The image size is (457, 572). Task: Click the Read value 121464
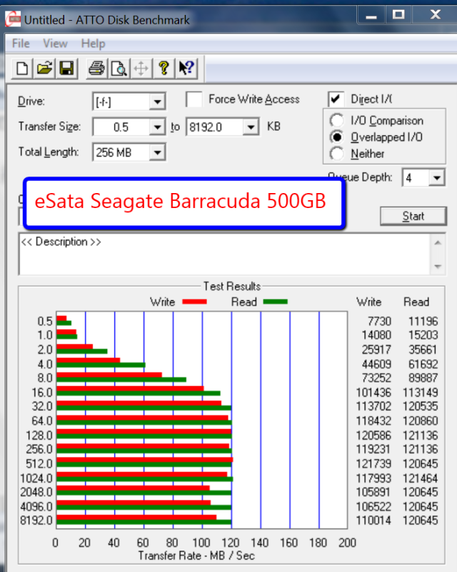pyautogui.click(x=420, y=478)
